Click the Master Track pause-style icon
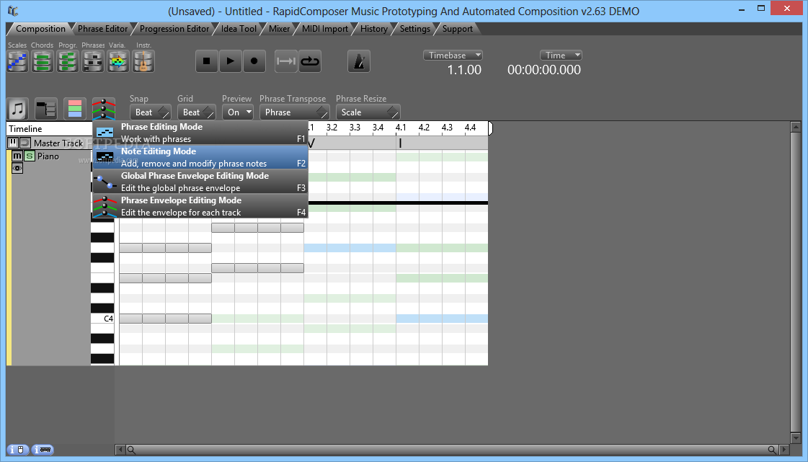Viewport: 808px width, 462px height. pyautogui.click(x=13, y=143)
